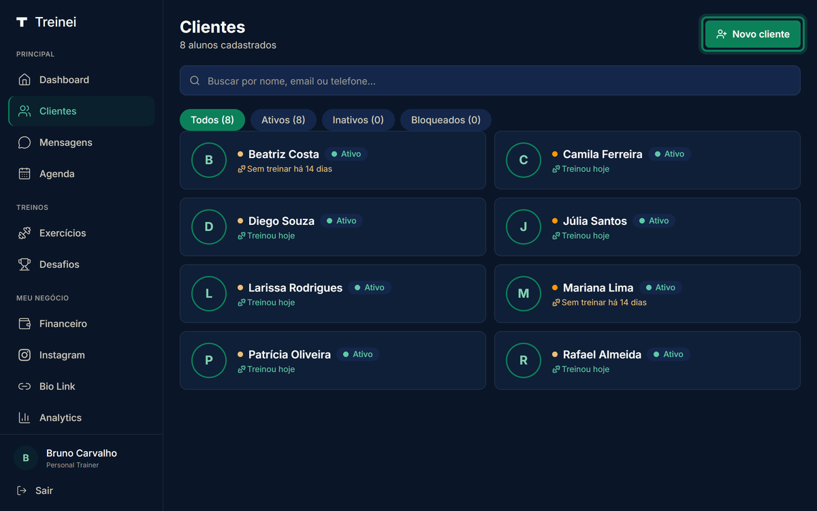Click 'Treinou hoje' under Rafael Almeida
The width and height of the screenshot is (817, 511).
point(586,369)
